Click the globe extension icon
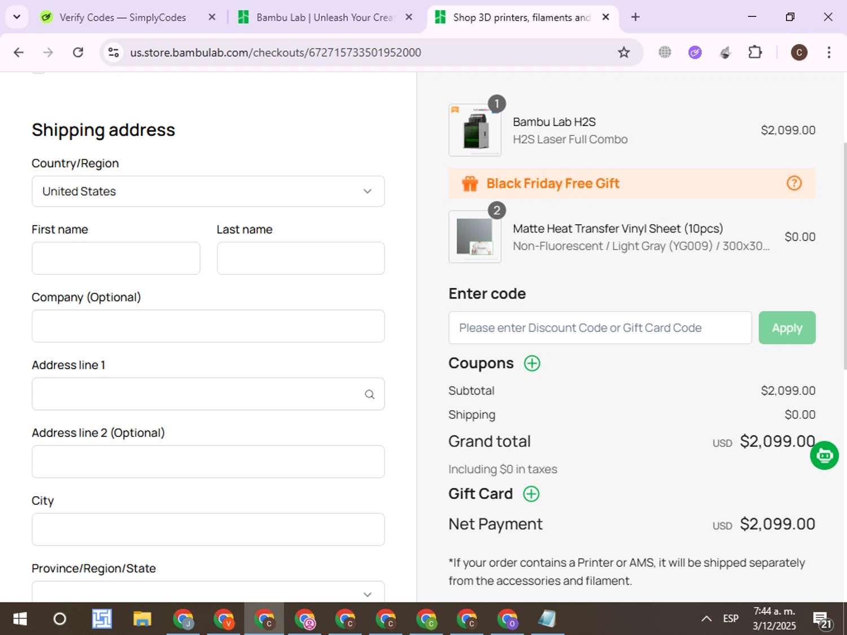The width and height of the screenshot is (847, 635). [x=665, y=52]
